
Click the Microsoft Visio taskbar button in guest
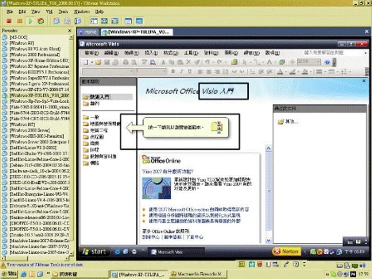point(176,252)
